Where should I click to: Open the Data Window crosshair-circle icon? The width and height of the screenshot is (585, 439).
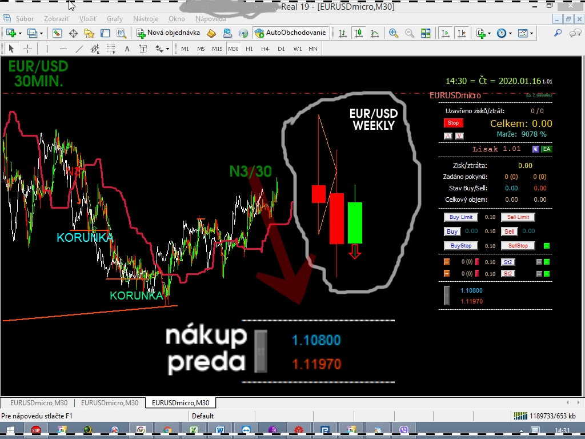click(x=73, y=33)
